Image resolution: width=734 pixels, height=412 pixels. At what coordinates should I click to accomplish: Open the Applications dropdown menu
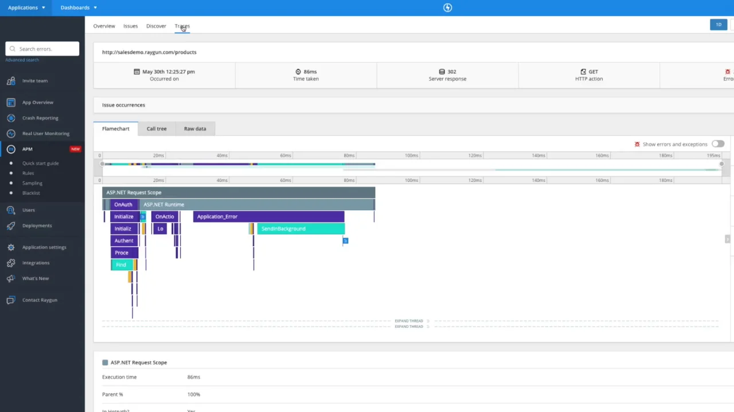(26, 7)
